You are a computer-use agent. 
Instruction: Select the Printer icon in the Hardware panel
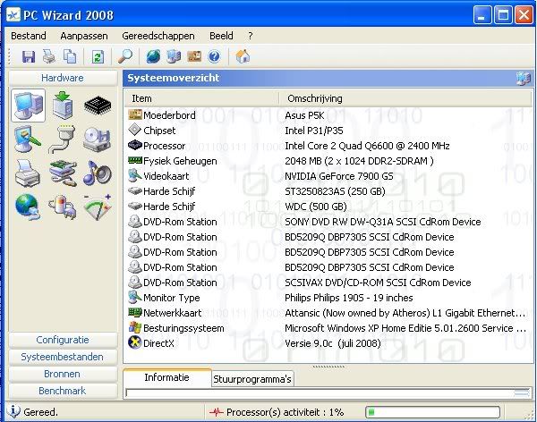[x=28, y=173]
